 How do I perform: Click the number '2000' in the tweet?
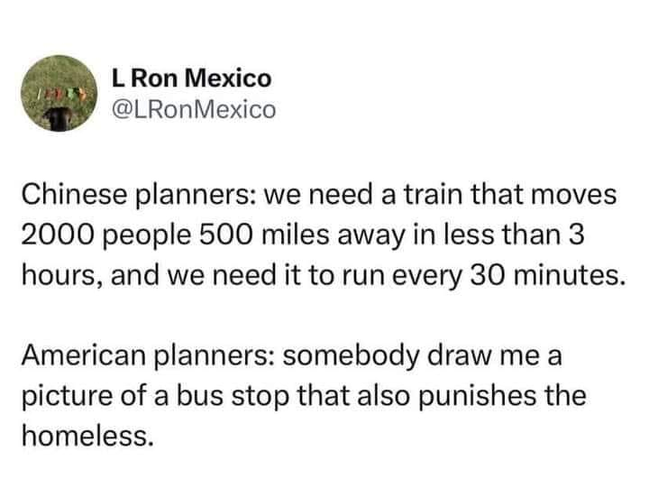coord(56,235)
